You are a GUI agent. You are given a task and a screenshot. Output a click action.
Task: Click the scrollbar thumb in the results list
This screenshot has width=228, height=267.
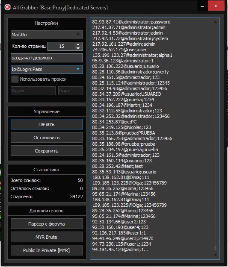pyautogui.click(x=215, y=248)
